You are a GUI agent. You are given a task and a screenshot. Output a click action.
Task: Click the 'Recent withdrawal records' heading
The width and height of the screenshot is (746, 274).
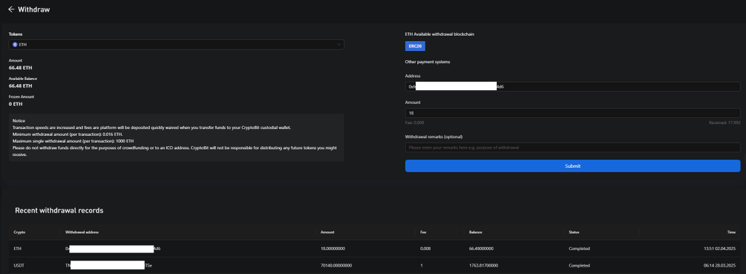coord(59,211)
